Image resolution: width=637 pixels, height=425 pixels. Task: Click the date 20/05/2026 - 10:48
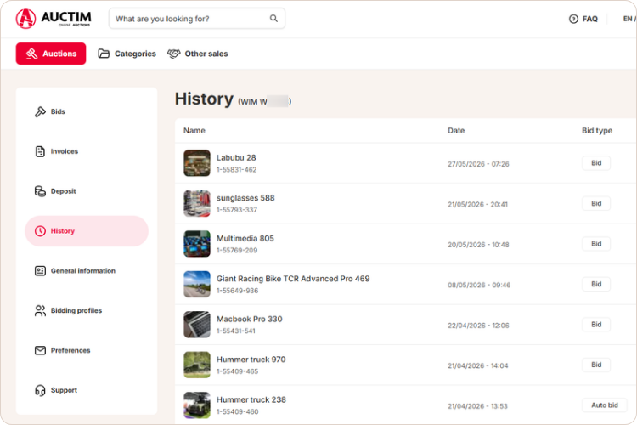click(x=478, y=245)
